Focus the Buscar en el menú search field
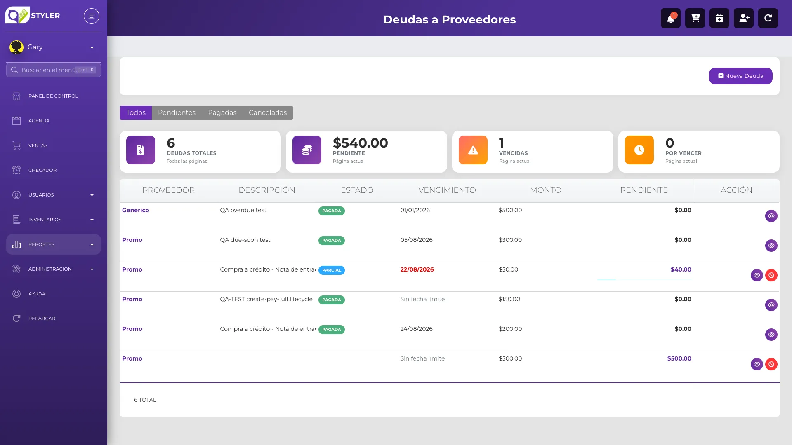Screen dimensions: 792x445 click(54, 70)
